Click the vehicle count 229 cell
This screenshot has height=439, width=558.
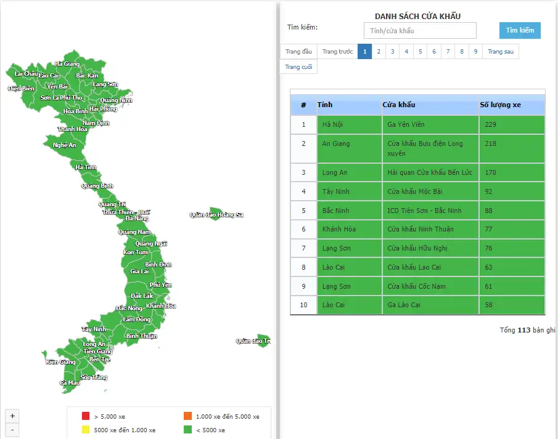512,124
